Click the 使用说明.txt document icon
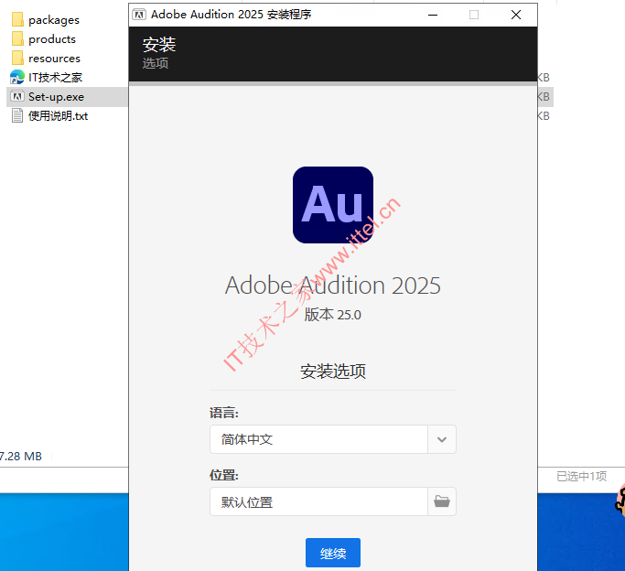The image size is (625, 571). click(x=17, y=115)
